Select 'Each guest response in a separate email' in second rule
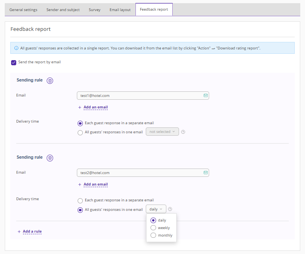The image size is (305, 254). [x=80, y=201]
